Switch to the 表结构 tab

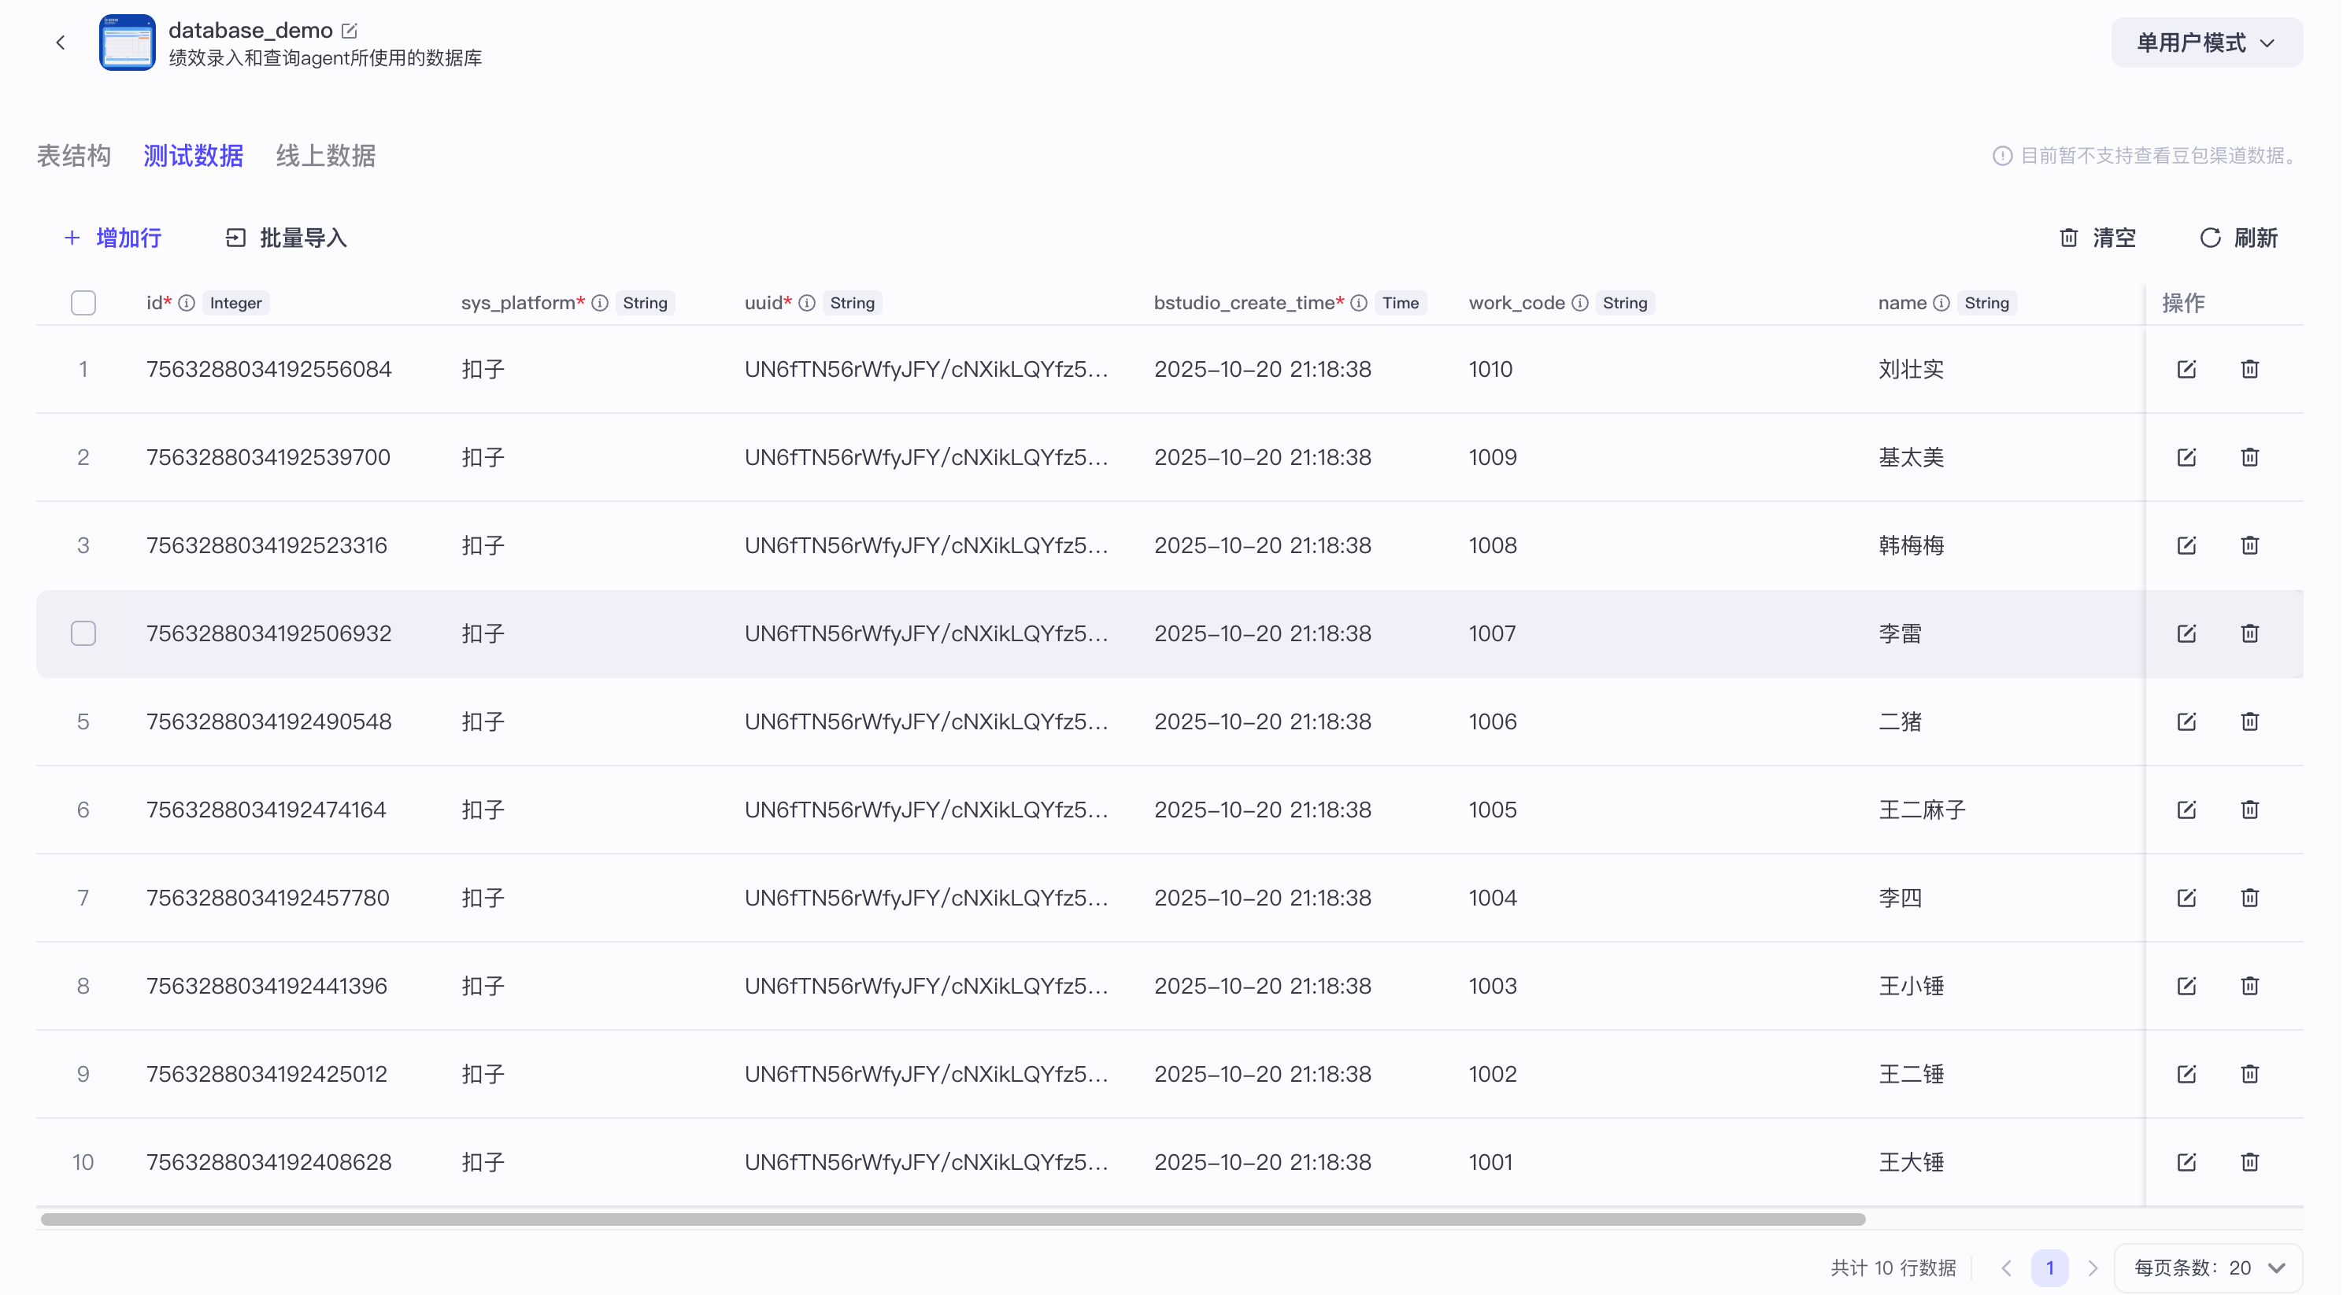coord(72,156)
